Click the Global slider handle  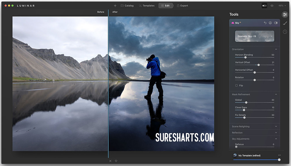pyautogui.click(x=246, y=103)
